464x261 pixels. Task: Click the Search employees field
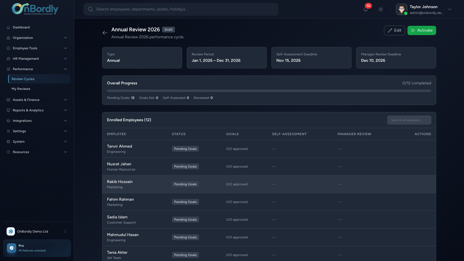409,120
